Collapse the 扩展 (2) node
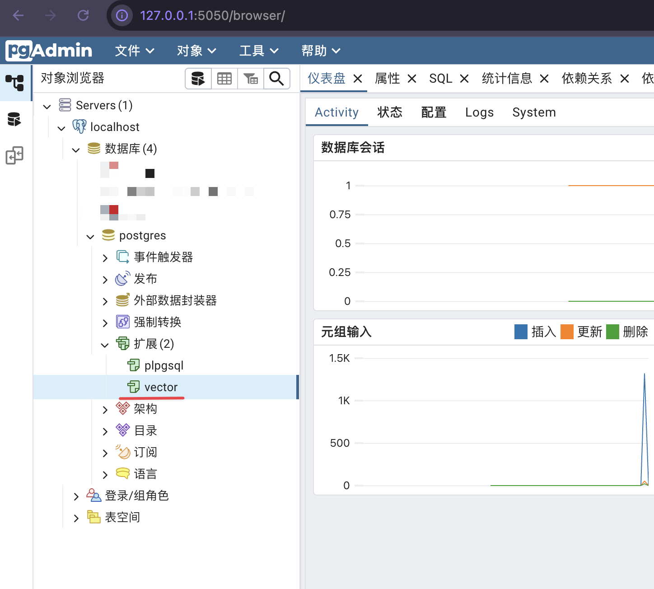654x589 pixels. coord(105,345)
